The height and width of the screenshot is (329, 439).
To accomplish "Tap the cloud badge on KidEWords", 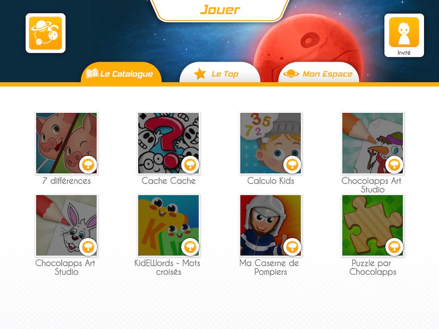I will pos(190,247).
